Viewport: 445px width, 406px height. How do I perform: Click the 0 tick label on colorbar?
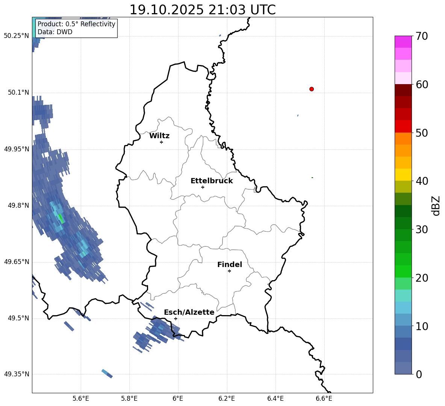[419, 374]
